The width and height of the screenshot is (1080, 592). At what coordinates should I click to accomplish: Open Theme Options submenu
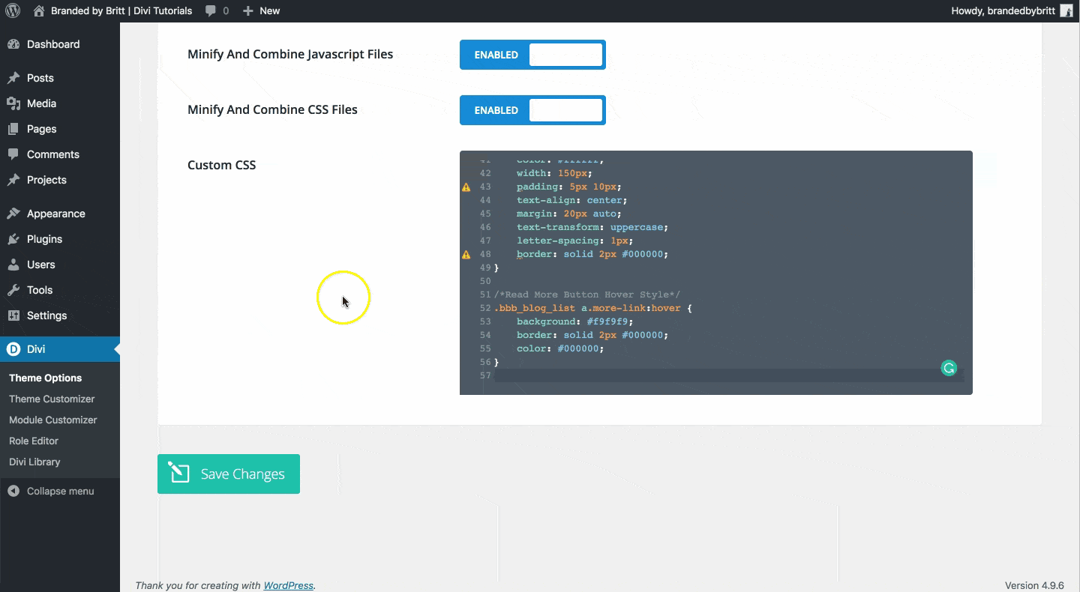[46, 378]
